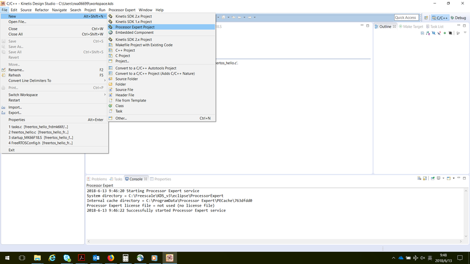This screenshot has height=264, width=470.
Task: Choose Kinetis SDK 1.x Project
Action: pos(161,22)
